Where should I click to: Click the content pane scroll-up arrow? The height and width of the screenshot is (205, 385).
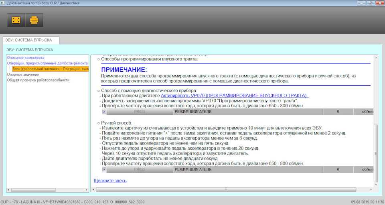pyautogui.click(x=375, y=58)
